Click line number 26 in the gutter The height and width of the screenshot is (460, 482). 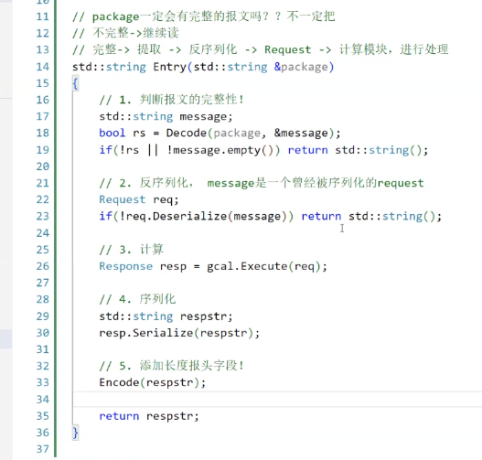42,266
